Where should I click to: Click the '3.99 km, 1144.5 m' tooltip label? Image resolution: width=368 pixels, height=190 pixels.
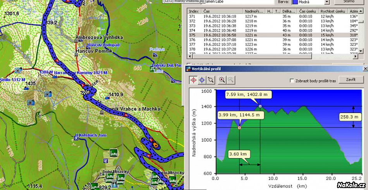pos(241,115)
